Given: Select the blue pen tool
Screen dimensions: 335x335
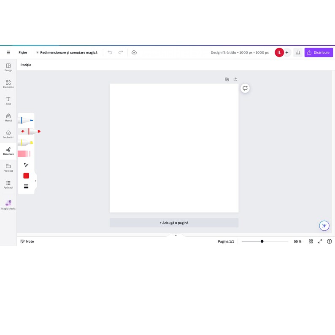Looking at the screenshot, I should coord(25,120).
